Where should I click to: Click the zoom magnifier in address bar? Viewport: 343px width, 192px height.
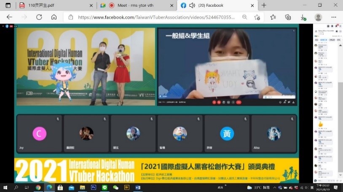pyautogui.click(x=245, y=17)
